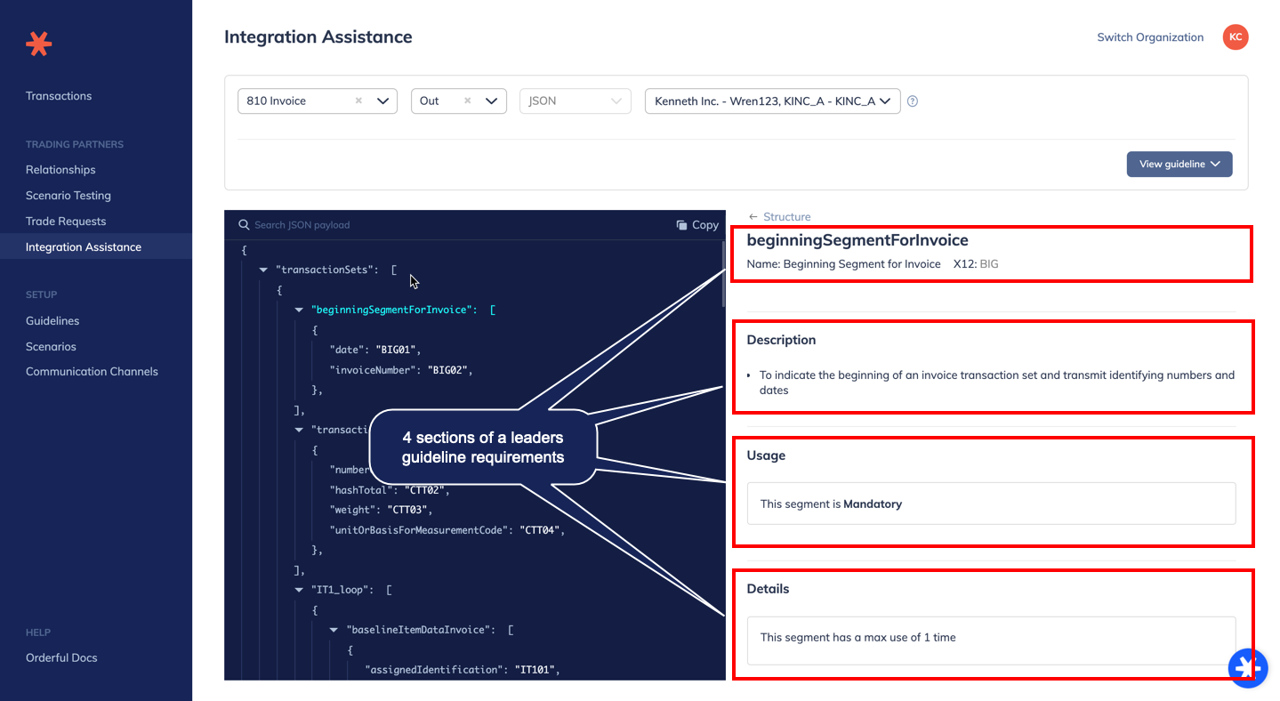Click the help question mark icon
The height and width of the screenshot is (701, 1280).
coord(912,101)
